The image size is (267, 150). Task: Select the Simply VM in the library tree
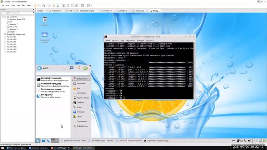click(x=12, y=32)
